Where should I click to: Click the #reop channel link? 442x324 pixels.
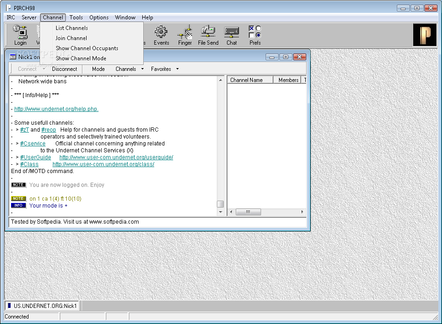49,130
